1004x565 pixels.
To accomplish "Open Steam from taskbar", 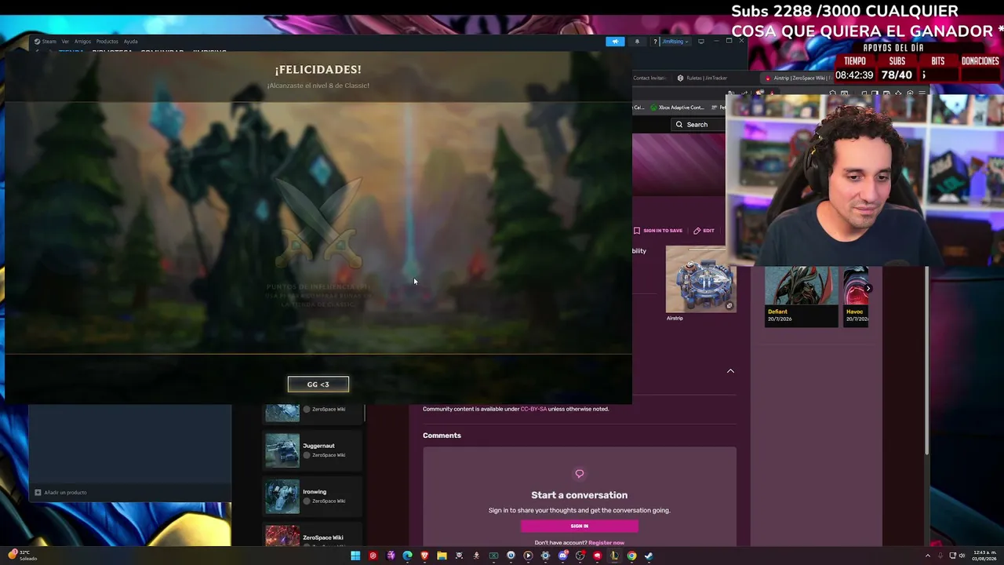I will click(x=649, y=556).
